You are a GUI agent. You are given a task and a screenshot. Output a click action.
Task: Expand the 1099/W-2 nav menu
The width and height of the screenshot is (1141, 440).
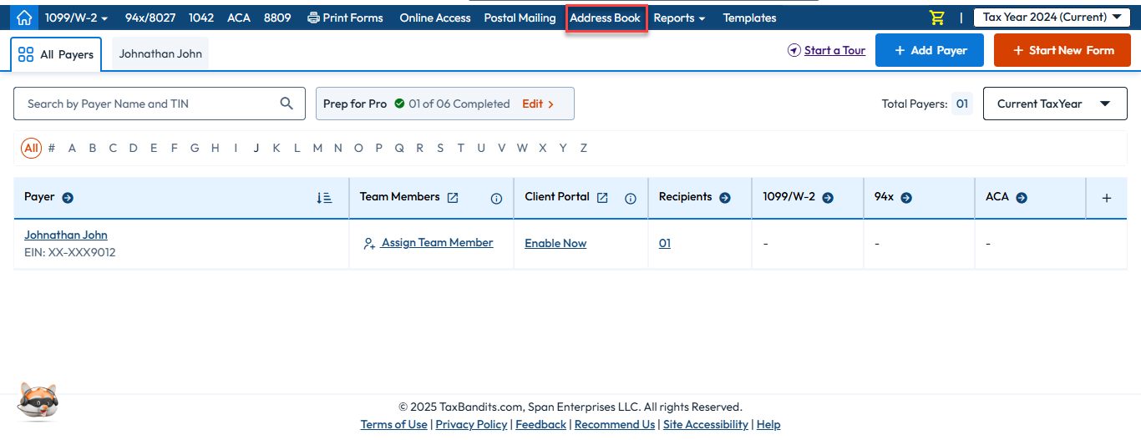pos(77,18)
